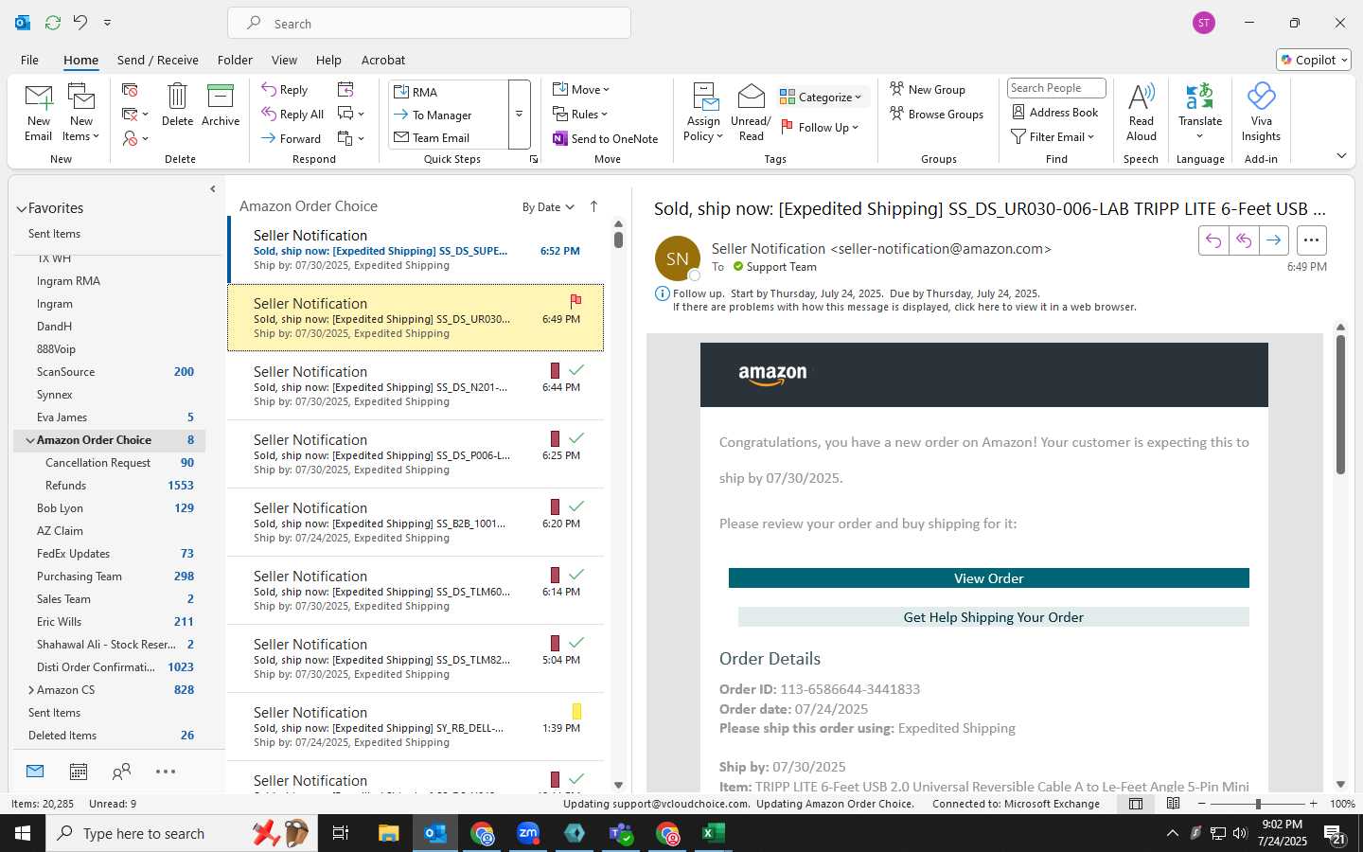Open the 6:52 PM Seller Notification email
Screen dimensions: 1363x852
tap(416, 250)
